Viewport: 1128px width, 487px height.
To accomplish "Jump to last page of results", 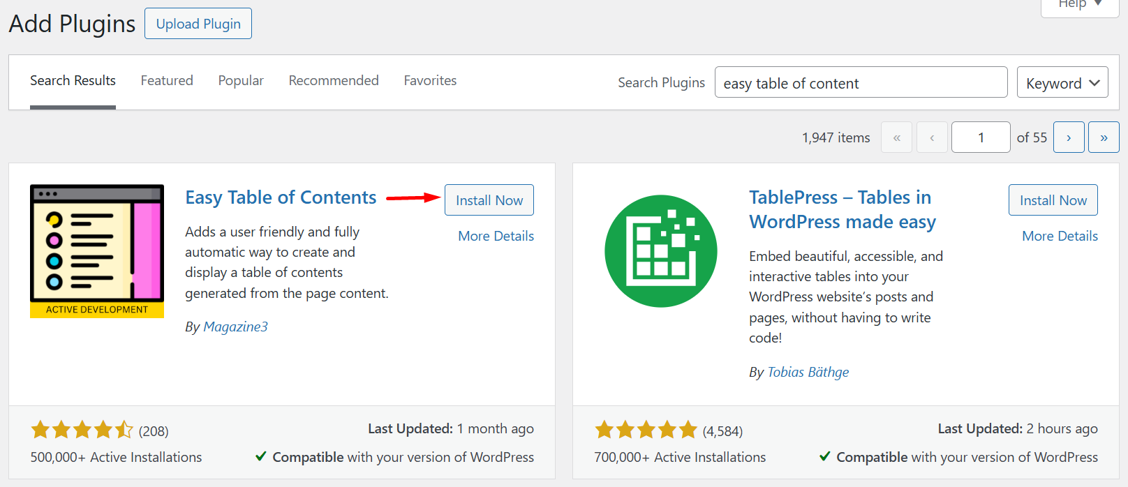I will [x=1104, y=137].
